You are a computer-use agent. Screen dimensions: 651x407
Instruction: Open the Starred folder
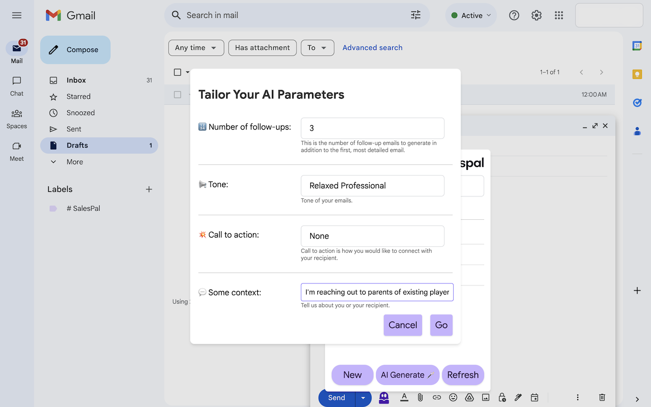pos(78,97)
